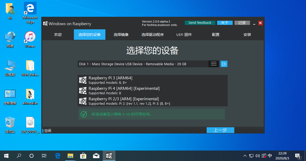
Task: Open the Windows Start menu
Action: pyautogui.click(x=6, y=156)
